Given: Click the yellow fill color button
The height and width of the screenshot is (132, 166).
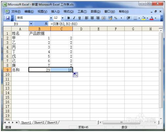Looking at the screenshot, I should pyautogui.click(x=143, y=18).
